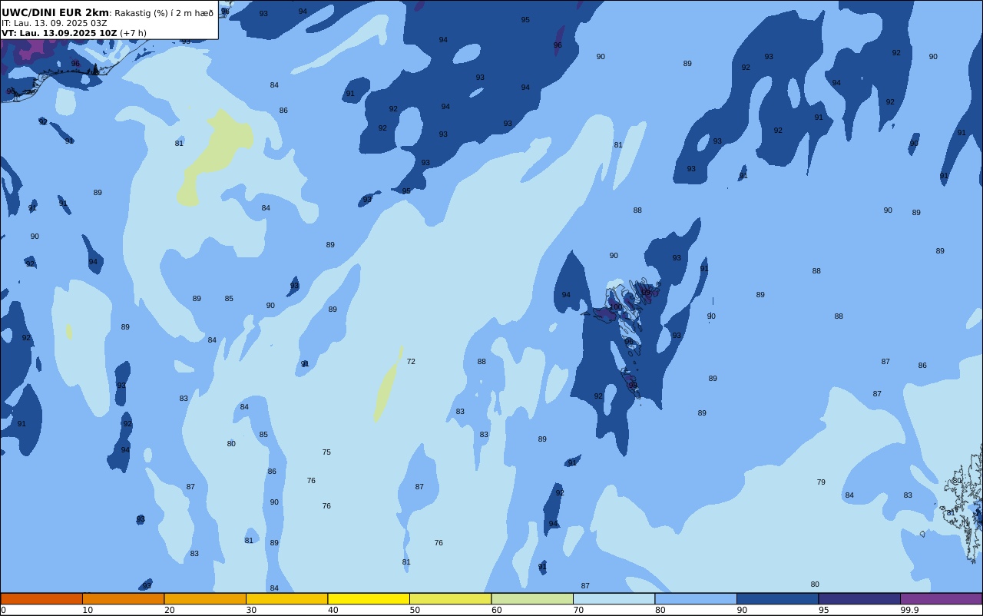Pick the 20–30 amber legend swatch
Screen dimensions: 983x616
coord(205,598)
